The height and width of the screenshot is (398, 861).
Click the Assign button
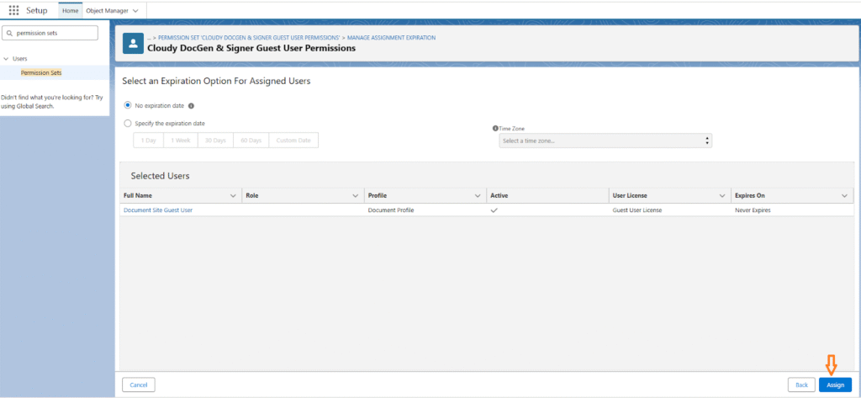834,385
